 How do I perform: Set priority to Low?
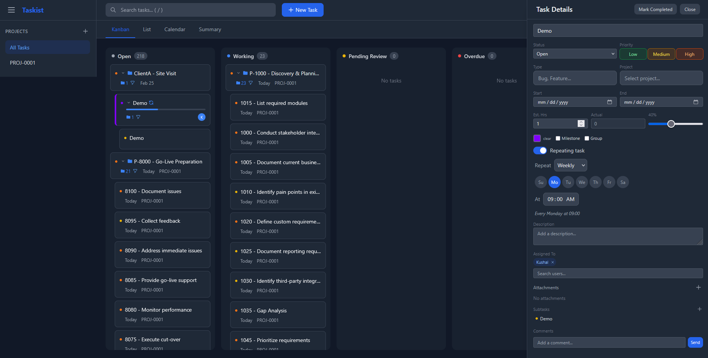click(x=633, y=54)
